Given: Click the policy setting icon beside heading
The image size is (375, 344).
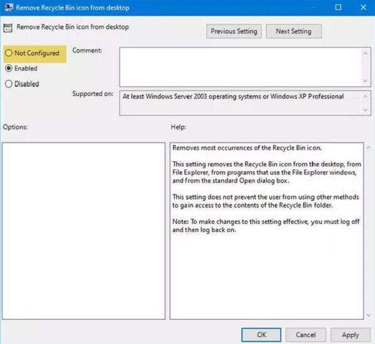Looking at the screenshot, I should (x=7, y=28).
